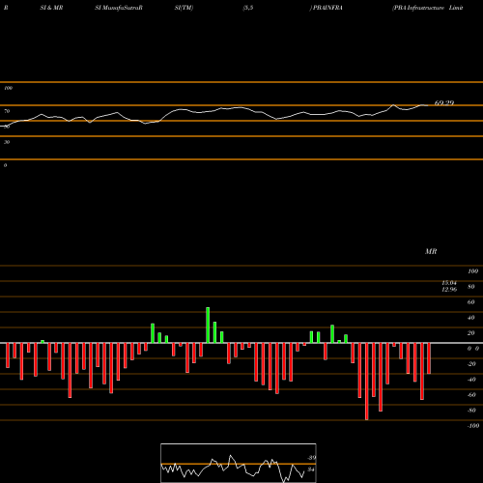
Task: Click the -100 label on MR axis
Action: [x=473, y=426]
